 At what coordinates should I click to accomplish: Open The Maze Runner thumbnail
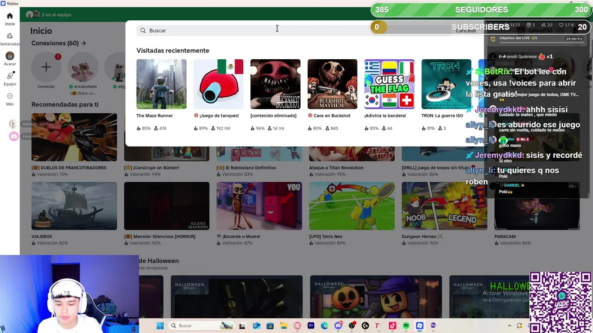(161, 84)
